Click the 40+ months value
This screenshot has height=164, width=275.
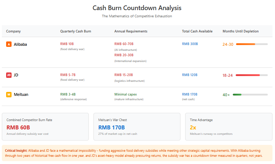click(x=226, y=95)
